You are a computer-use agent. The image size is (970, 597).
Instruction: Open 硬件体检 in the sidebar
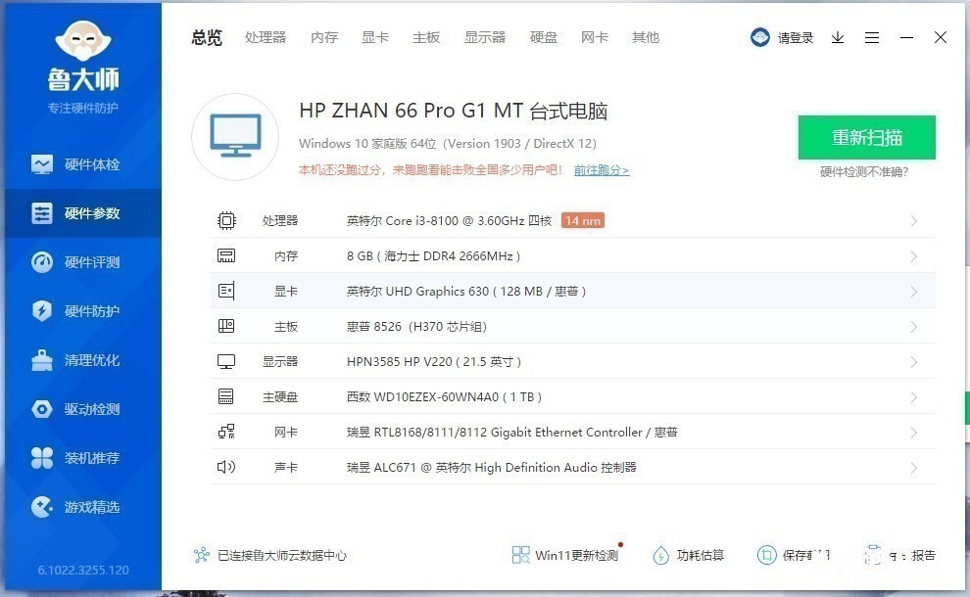tap(91, 164)
